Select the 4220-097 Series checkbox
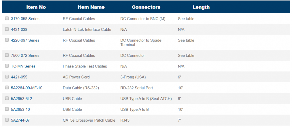 point(7,40)
